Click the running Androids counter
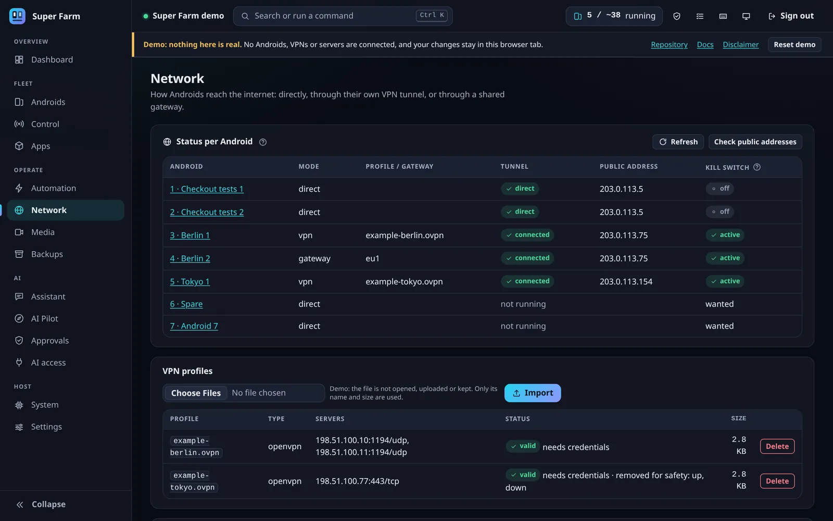 pyautogui.click(x=614, y=16)
